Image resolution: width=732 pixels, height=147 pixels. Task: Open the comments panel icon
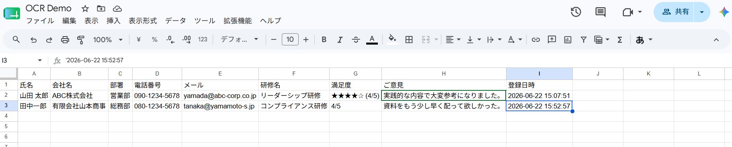(x=601, y=12)
